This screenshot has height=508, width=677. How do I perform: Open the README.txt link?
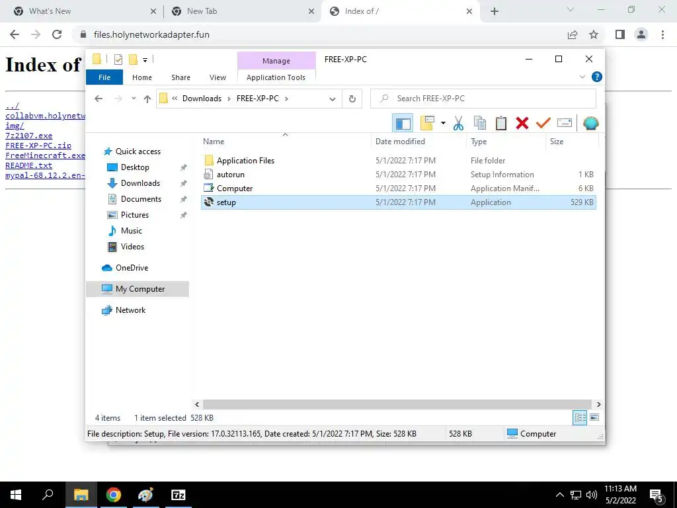tap(28, 165)
